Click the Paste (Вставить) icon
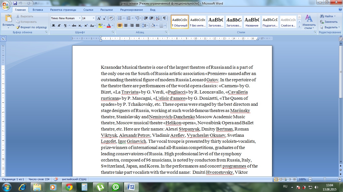Screen dimensions: 343x192 tap(9, 18)
